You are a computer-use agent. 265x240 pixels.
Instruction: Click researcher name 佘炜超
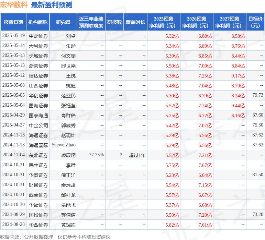[x=68, y=185]
